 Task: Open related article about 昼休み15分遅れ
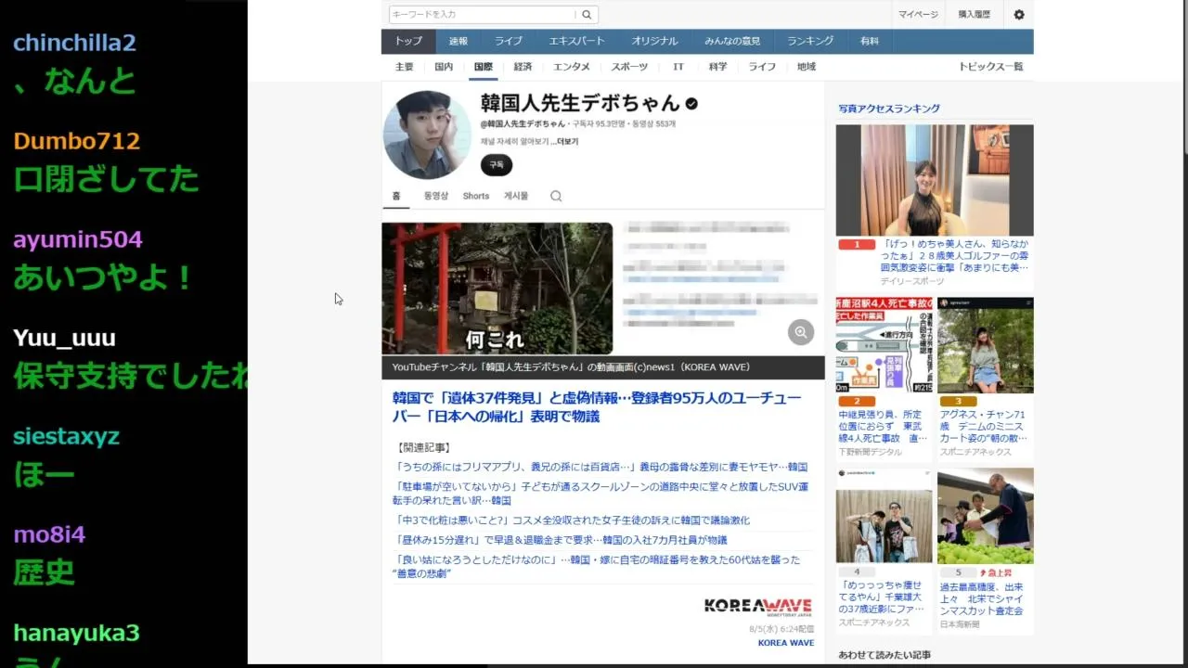pyautogui.click(x=562, y=540)
